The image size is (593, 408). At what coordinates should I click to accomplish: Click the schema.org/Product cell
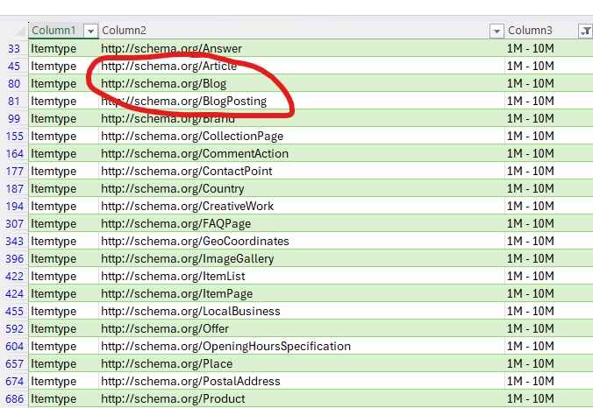pyautogui.click(x=302, y=398)
